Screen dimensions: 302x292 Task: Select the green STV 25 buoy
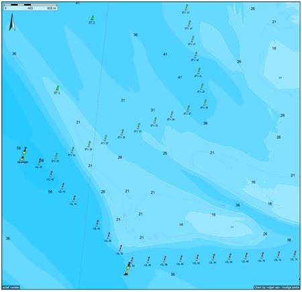[205, 103]
